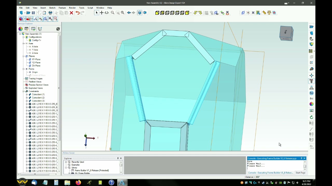
Task: Collapse the Library script node
Action: 66,168
